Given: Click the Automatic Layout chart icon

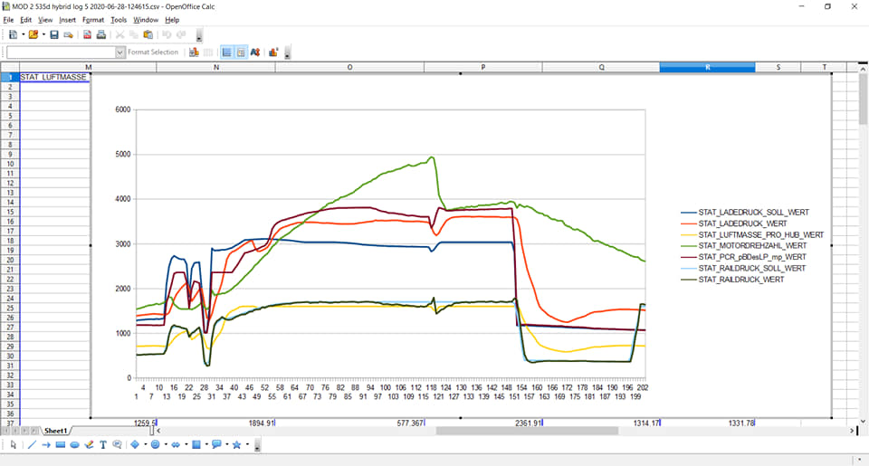Looking at the screenshot, I should click(273, 52).
